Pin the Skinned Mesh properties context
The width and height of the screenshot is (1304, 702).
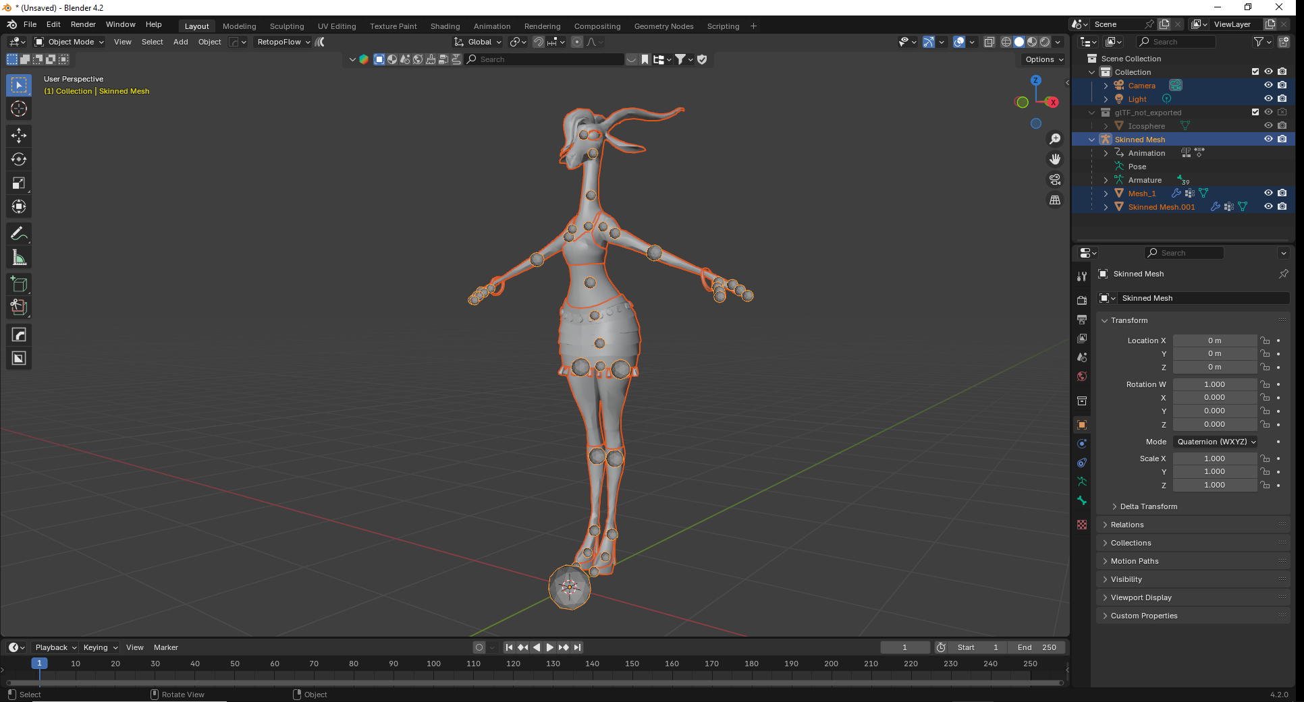click(1283, 274)
